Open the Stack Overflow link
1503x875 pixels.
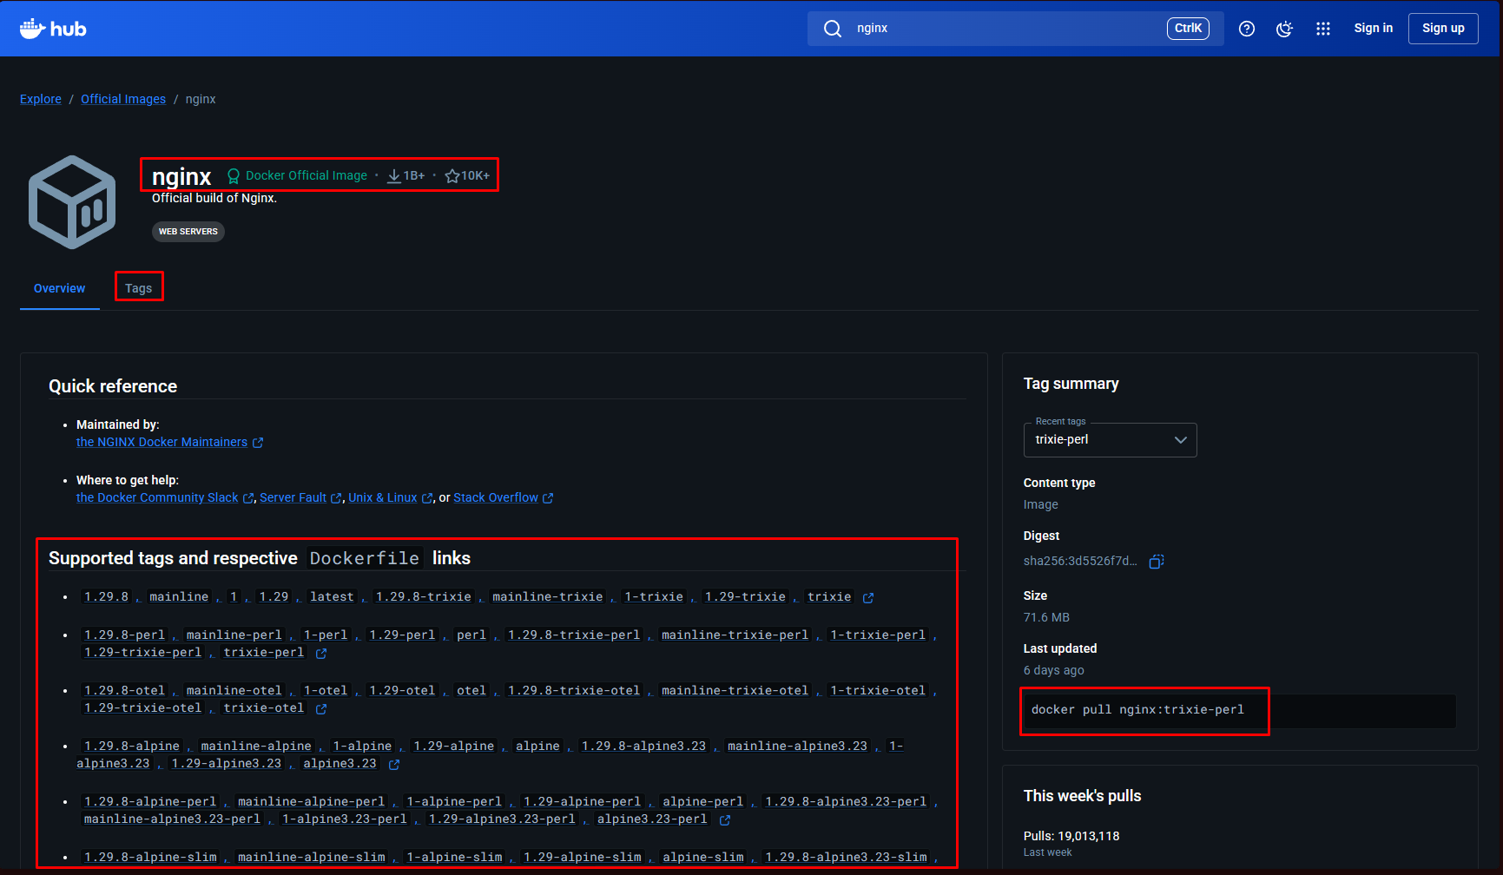click(x=496, y=497)
